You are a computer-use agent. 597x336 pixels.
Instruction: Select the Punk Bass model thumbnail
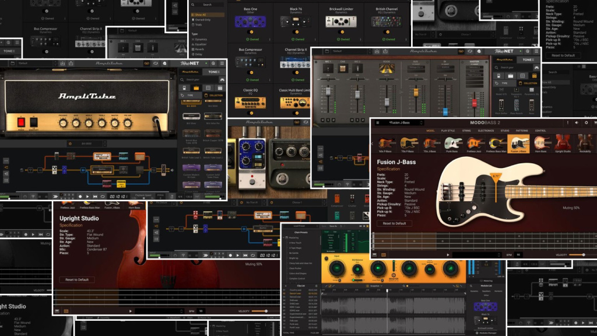(x=452, y=145)
